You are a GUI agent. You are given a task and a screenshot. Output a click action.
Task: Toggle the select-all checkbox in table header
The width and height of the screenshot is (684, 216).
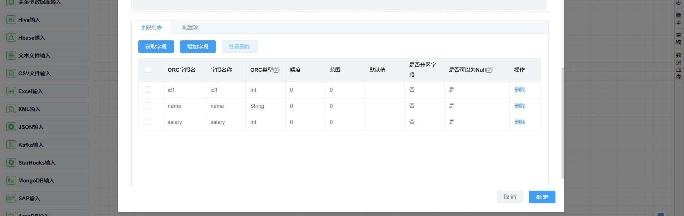click(148, 70)
